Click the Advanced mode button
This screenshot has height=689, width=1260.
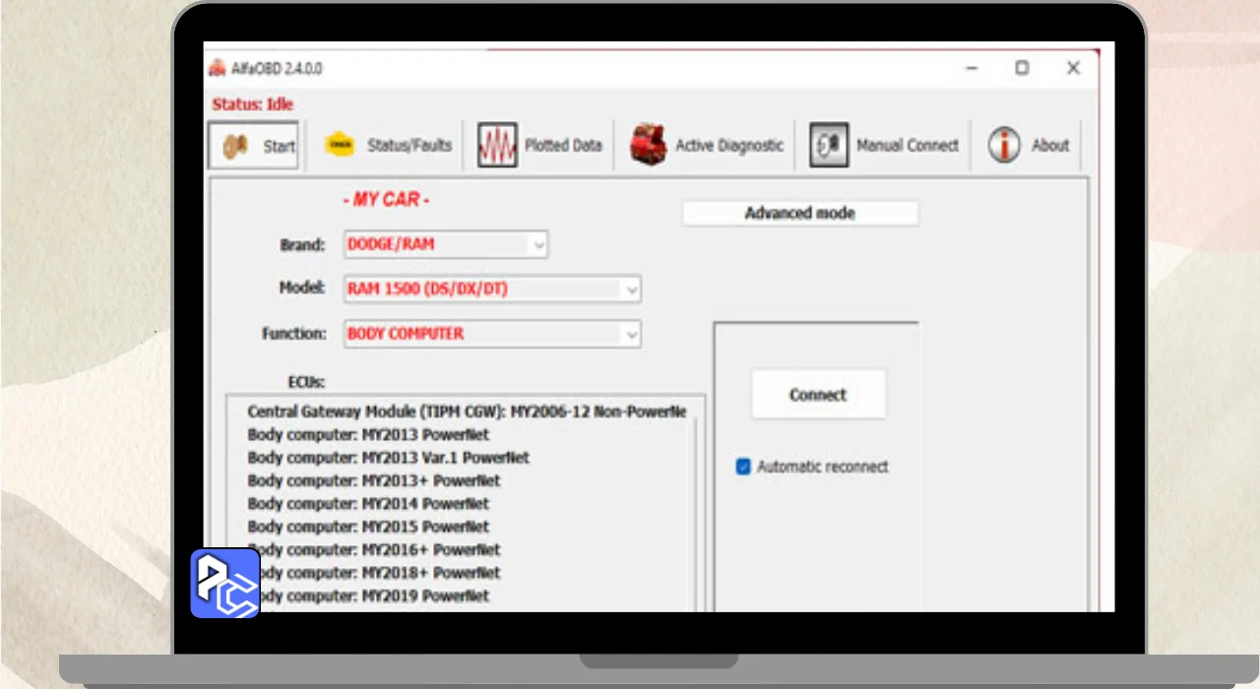point(800,213)
